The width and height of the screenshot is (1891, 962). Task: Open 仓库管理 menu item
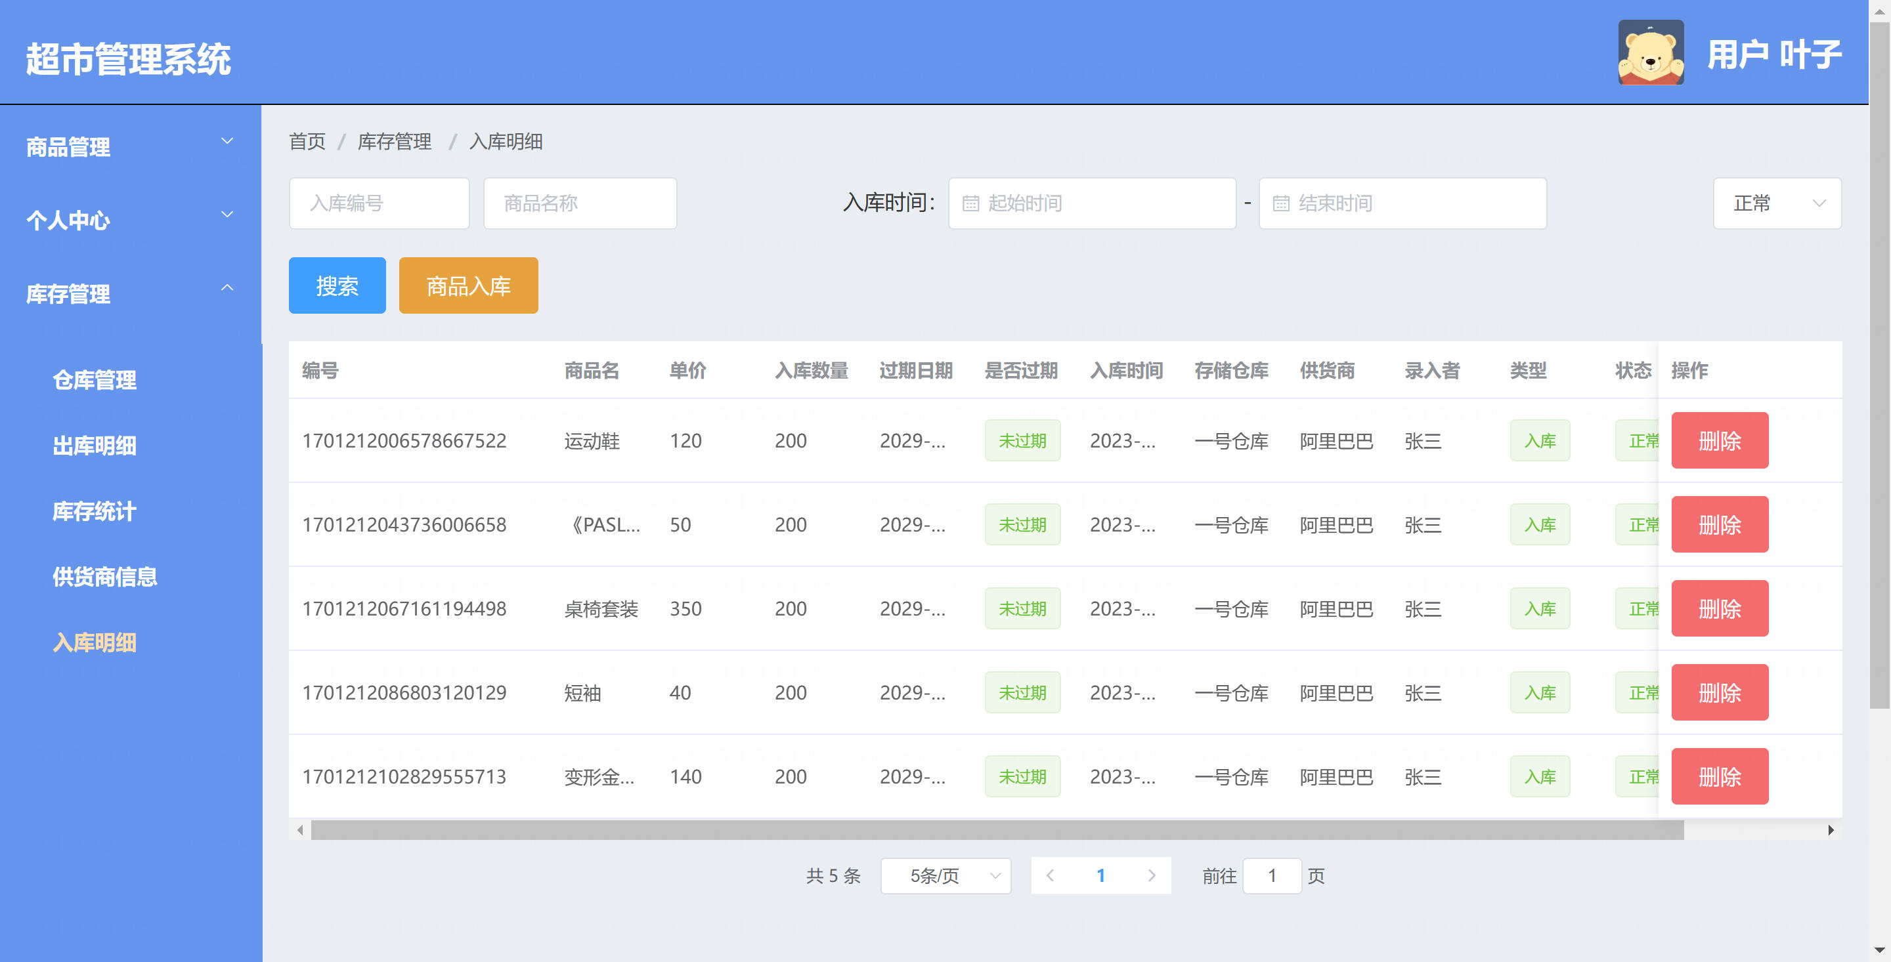(x=95, y=379)
